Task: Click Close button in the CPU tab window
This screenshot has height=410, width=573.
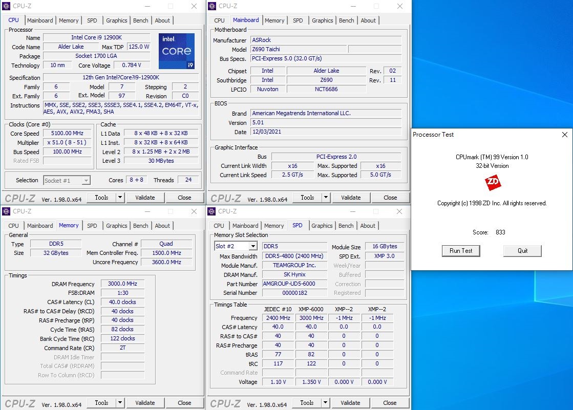Action: pos(184,198)
